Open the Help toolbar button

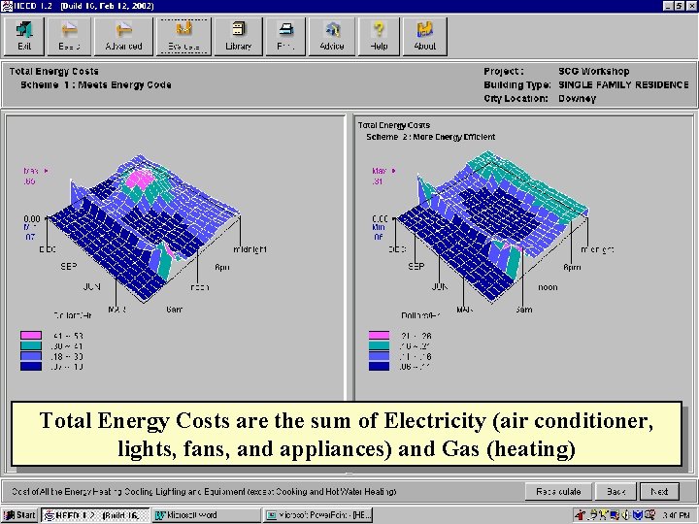pyautogui.click(x=379, y=36)
